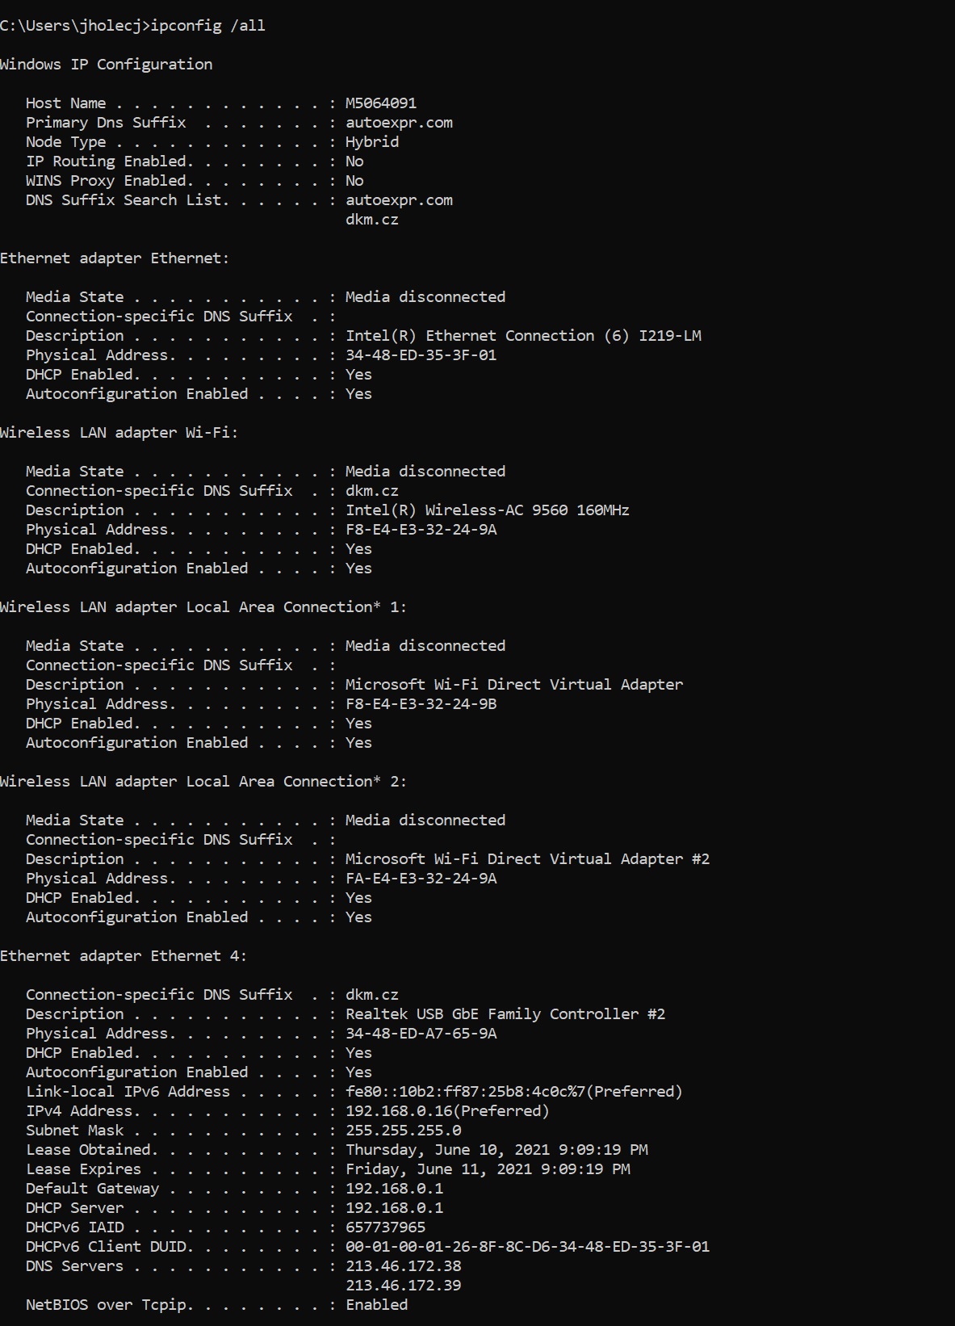This screenshot has height=1326, width=955.
Task: Click physical address F8-E4-E3-32-24-9B
Action: 421,704
